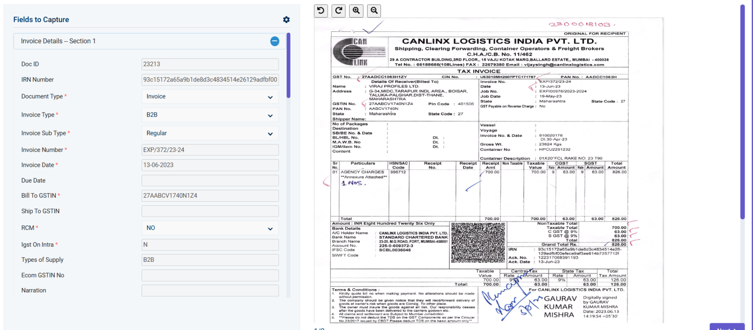Click the Fields to Capture heading

coord(41,20)
